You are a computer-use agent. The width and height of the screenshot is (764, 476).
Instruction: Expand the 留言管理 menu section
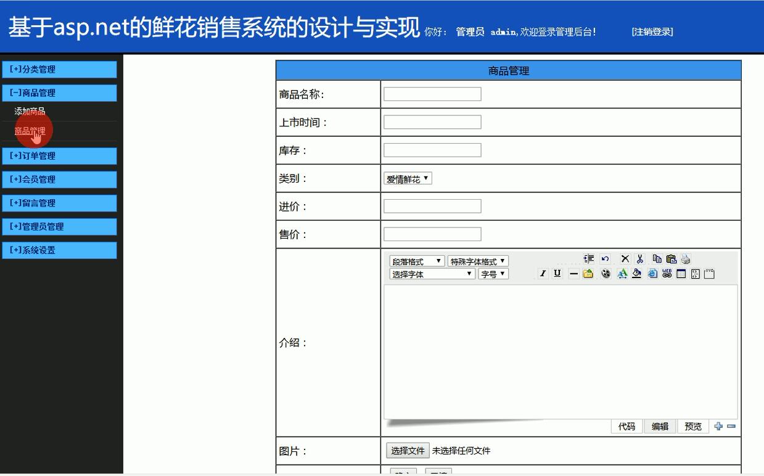tap(59, 203)
